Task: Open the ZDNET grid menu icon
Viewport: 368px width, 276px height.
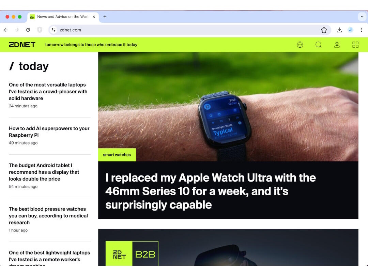Action: [355, 45]
